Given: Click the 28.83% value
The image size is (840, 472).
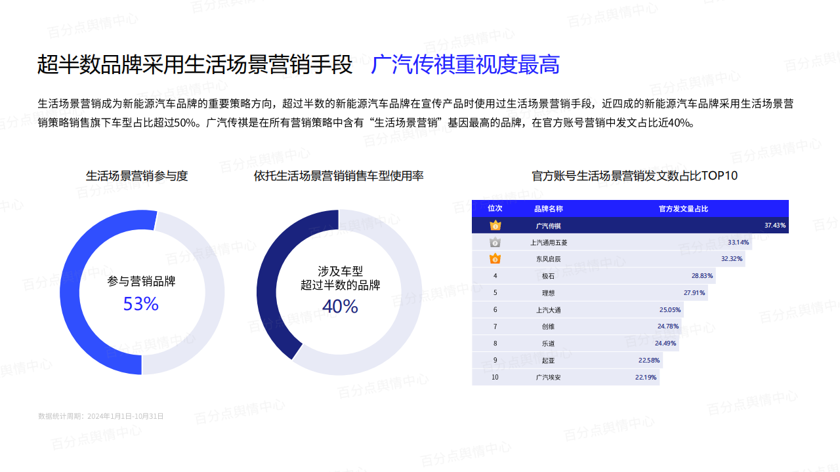Looking at the screenshot, I should click(702, 276).
